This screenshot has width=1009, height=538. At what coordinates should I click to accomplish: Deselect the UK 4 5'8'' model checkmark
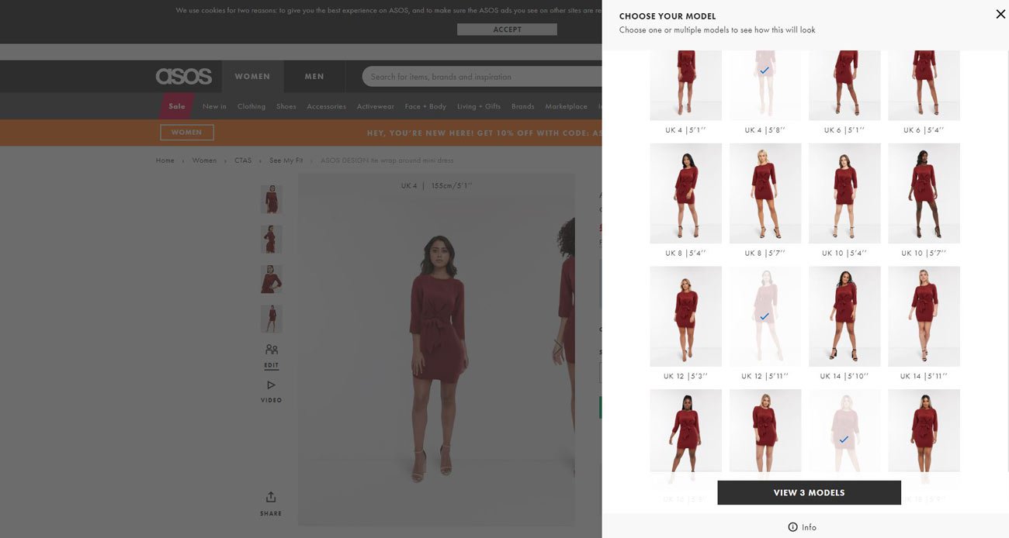tap(764, 69)
